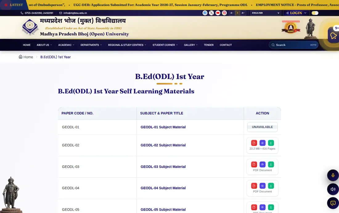
Task: Open GEODL-03 Subject Material link
Action: click(163, 167)
